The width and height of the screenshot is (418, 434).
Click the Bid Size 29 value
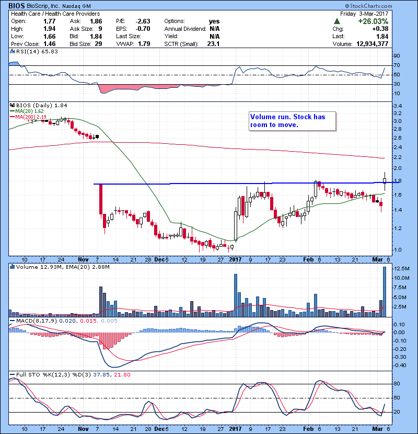click(98, 44)
